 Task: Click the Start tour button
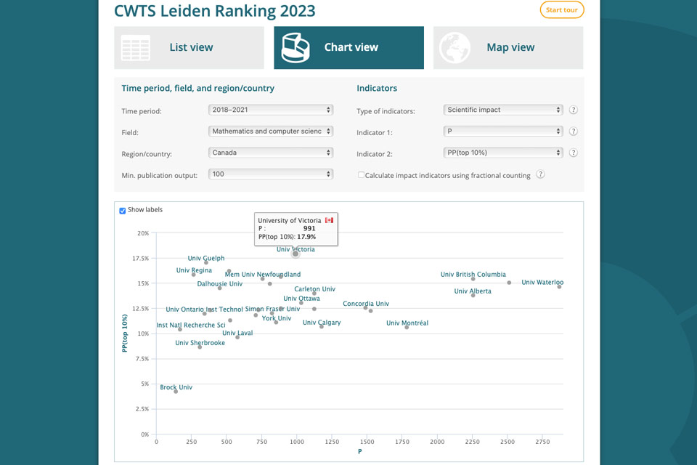[x=562, y=9]
